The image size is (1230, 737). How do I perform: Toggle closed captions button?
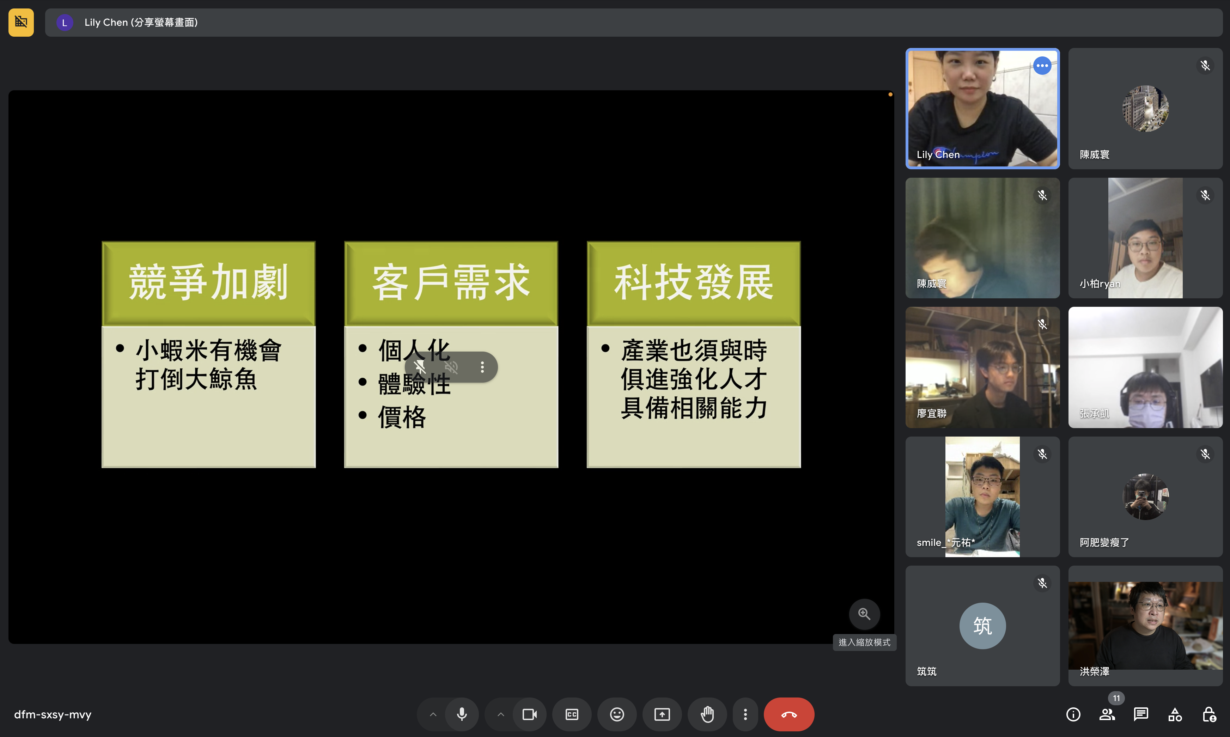tap(572, 714)
